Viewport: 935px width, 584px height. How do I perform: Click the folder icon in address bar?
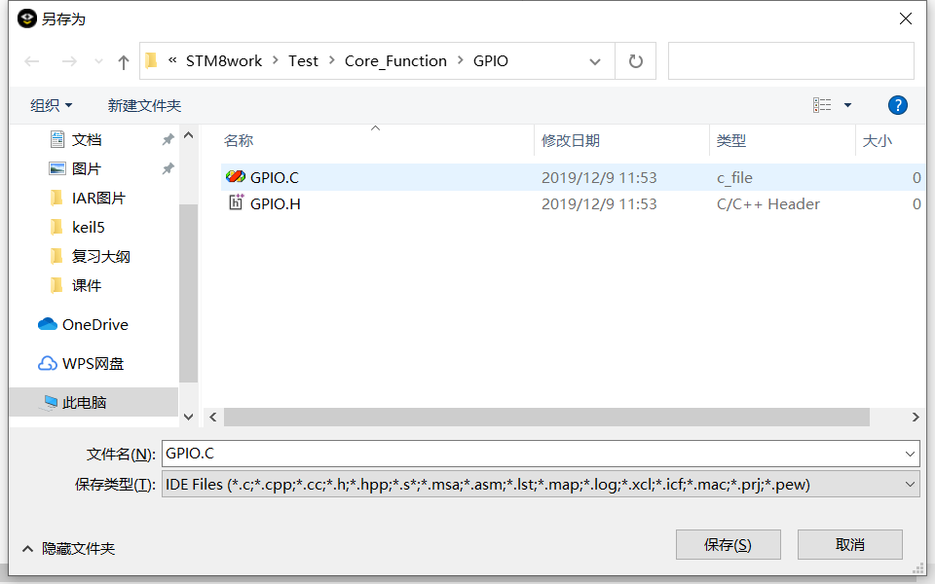[152, 60]
